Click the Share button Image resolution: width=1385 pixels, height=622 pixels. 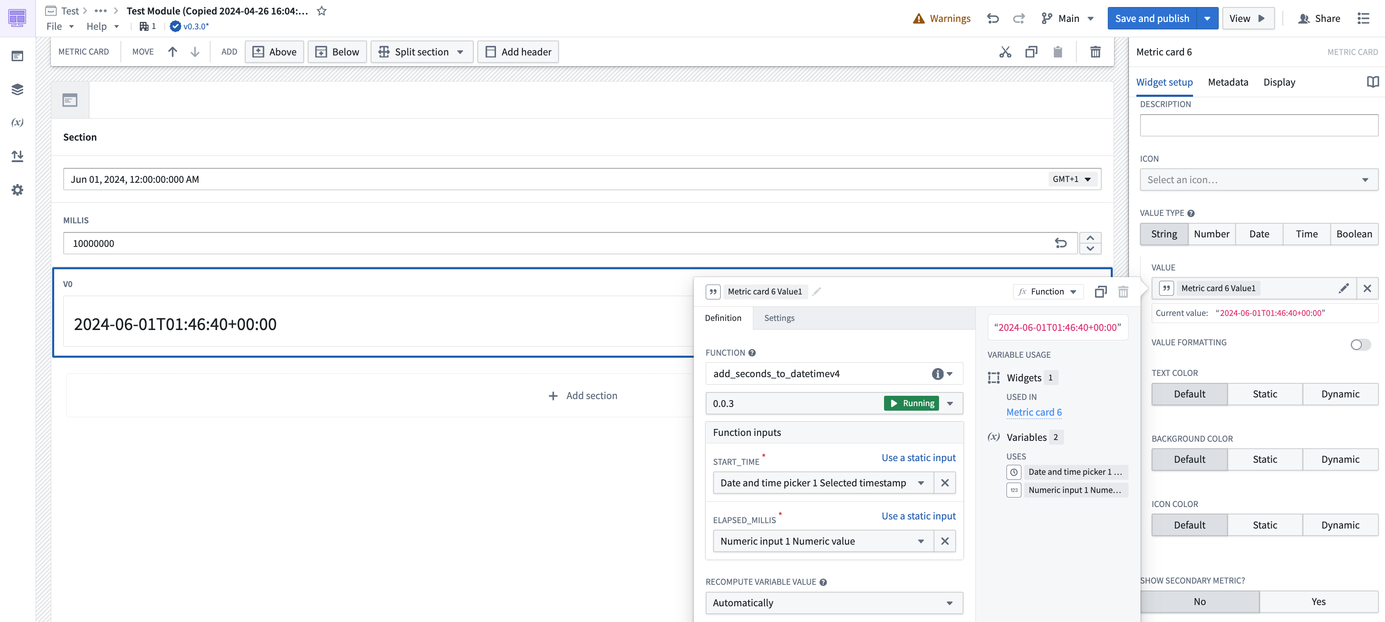point(1319,18)
